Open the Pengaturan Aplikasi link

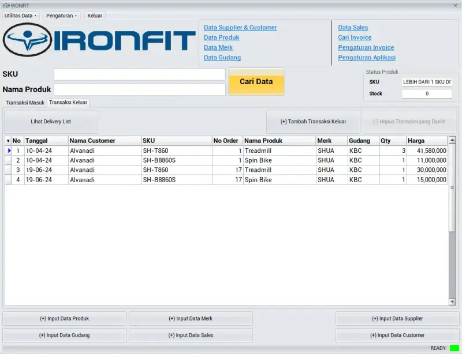coord(367,58)
